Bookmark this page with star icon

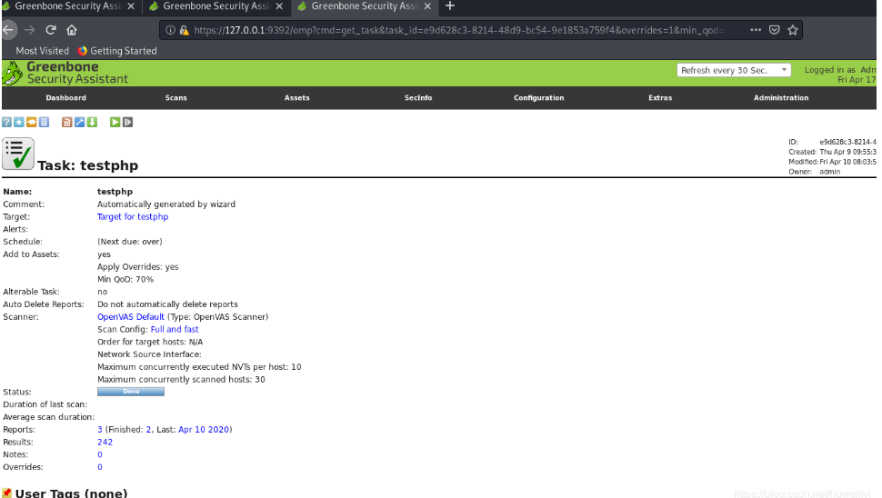pyautogui.click(x=793, y=30)
